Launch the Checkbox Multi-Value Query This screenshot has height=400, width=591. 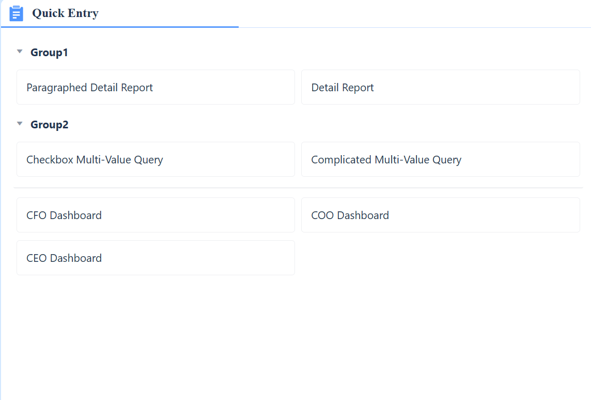pyautogui.click(x=155, y=159)
